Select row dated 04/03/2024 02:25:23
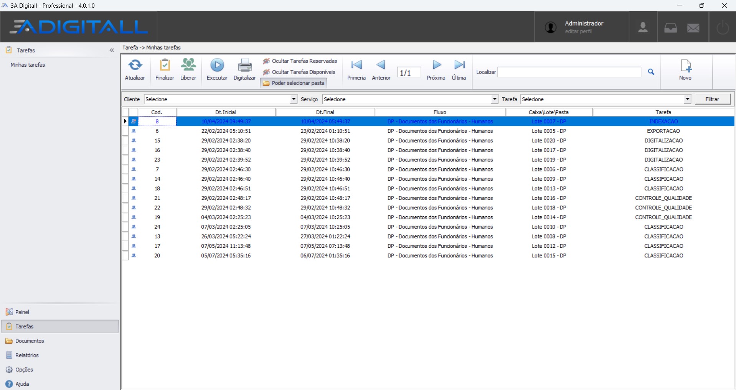 point(429,217)
